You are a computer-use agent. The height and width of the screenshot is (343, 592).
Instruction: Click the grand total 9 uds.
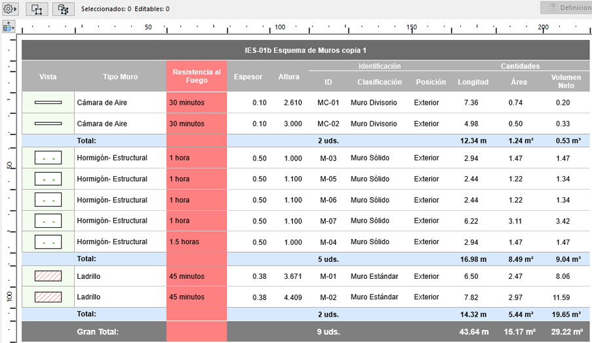328,332
